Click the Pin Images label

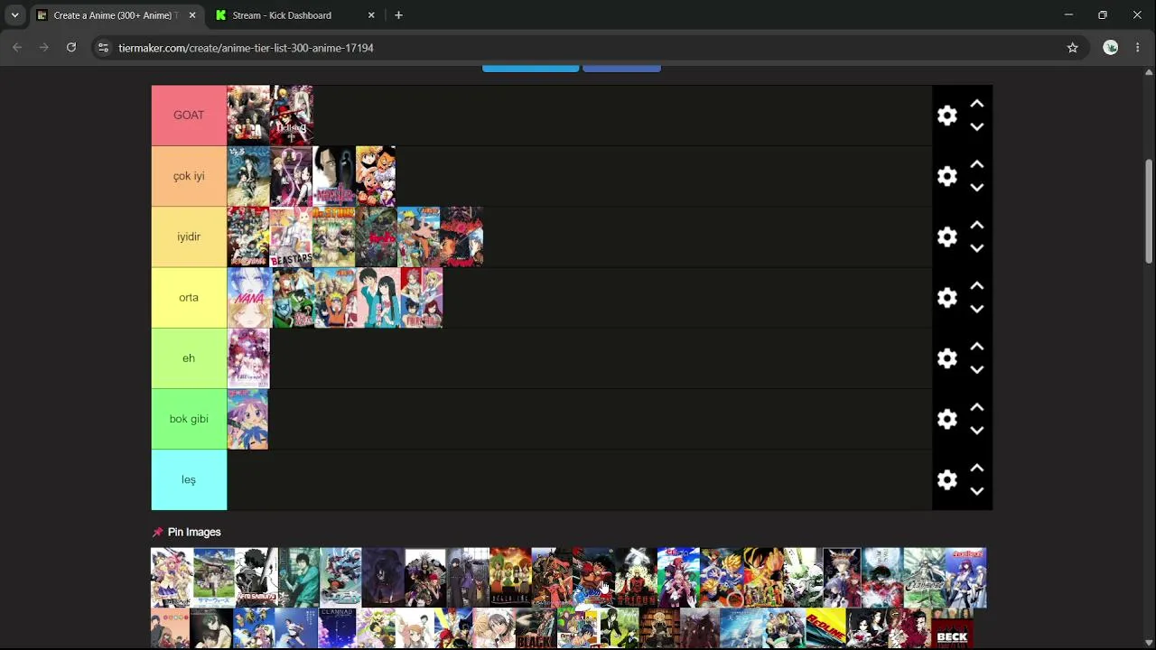[x=194, y=533]
